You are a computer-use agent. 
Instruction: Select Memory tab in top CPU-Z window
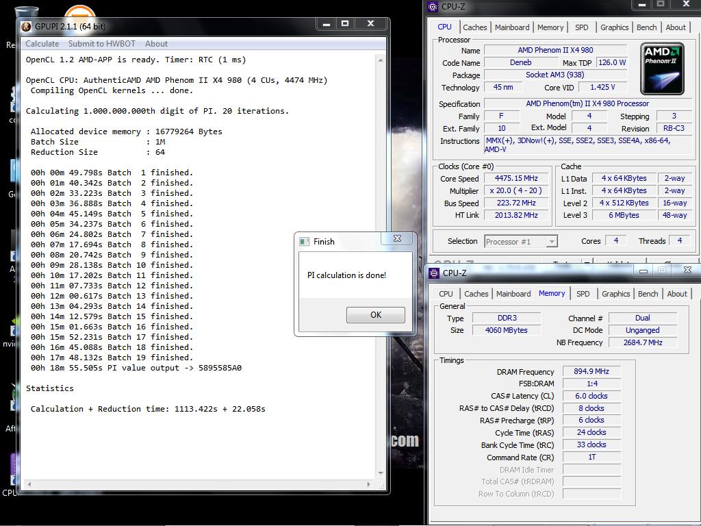pos(550,27)
